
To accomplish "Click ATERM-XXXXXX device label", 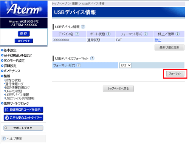I will (24, 25).
